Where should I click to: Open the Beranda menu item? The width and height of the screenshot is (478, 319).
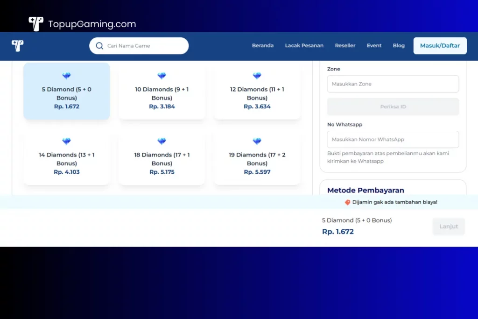263,46
